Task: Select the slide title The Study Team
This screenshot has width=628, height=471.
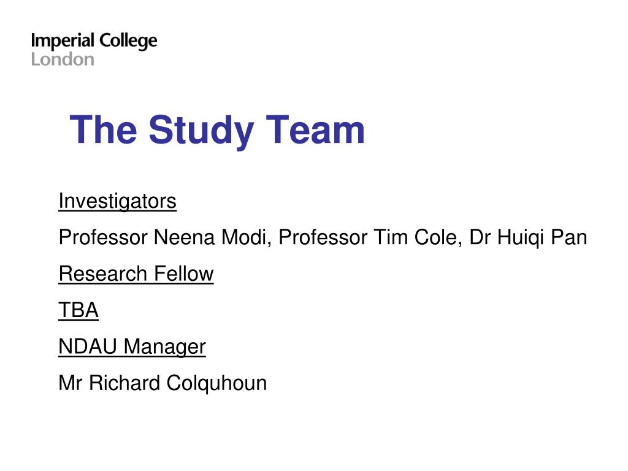Action: click(x=217, y=130)
